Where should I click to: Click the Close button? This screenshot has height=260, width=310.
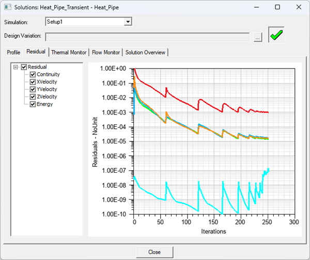coord(154,252)
